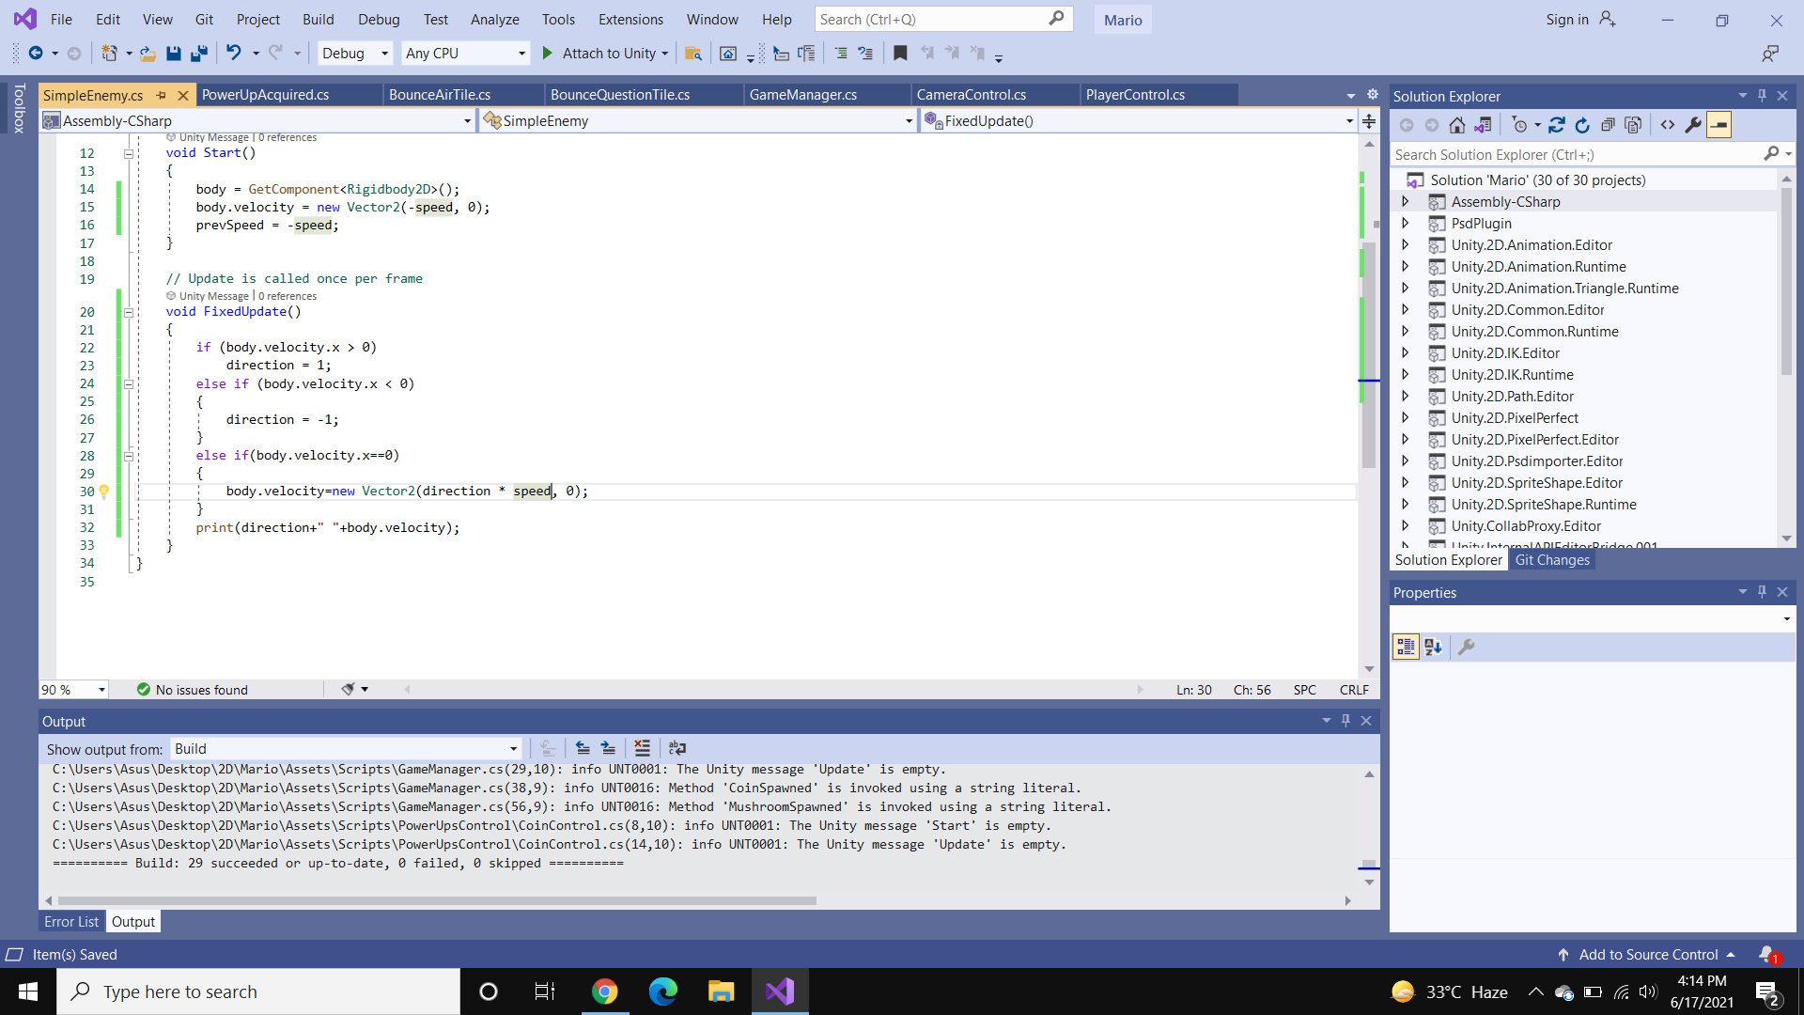Save the current file with the floppy icon

pyautogui.click(x=173, y=54)
